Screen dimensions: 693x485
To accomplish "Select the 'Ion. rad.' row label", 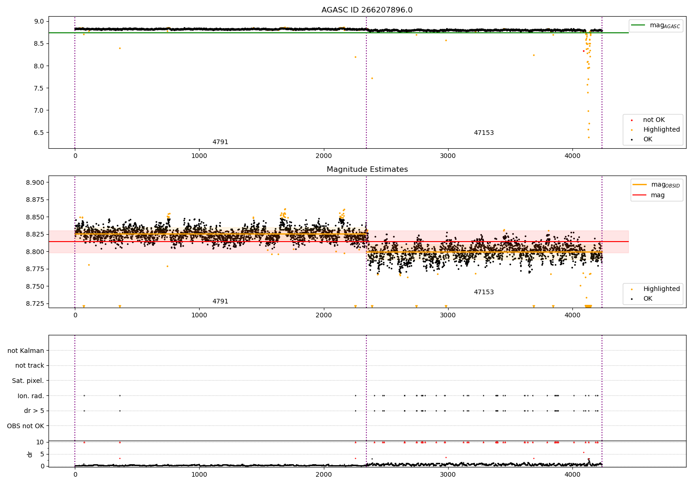I will [31, 396].
